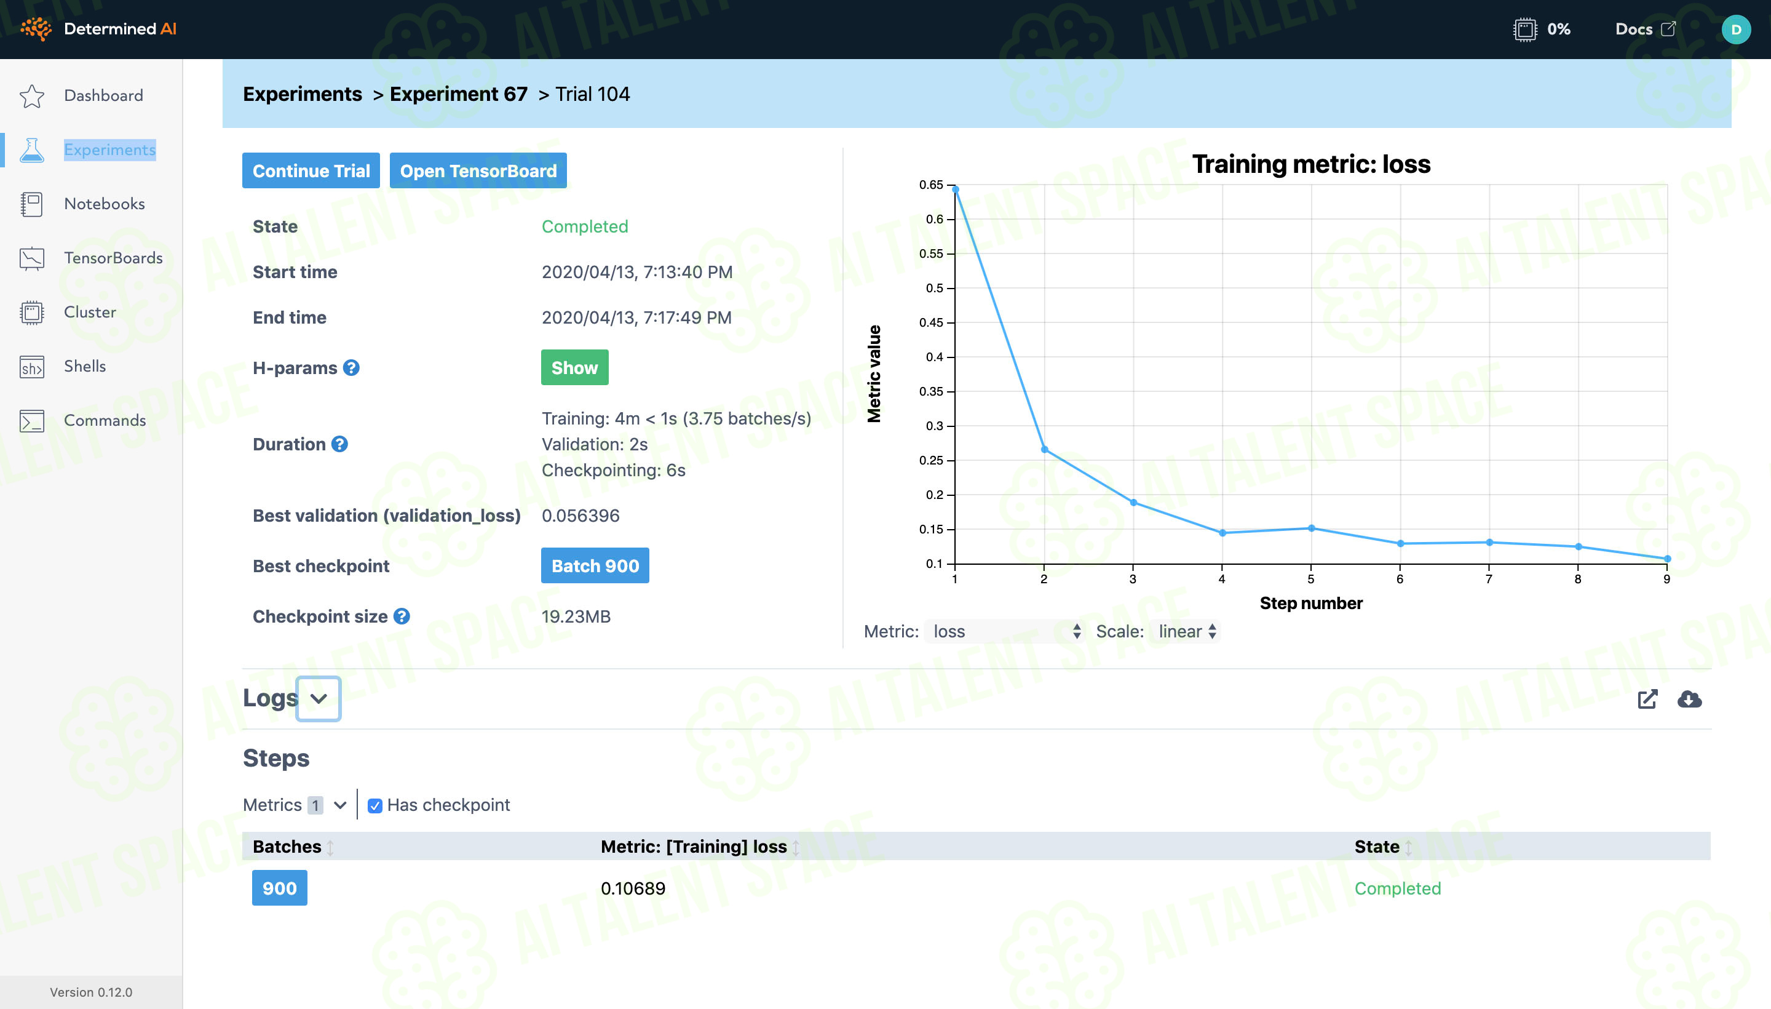The height and width of the screenshot is (1009, 1771).
Task: Click the Training metric: loss chart title
Action: point(1310,164)
